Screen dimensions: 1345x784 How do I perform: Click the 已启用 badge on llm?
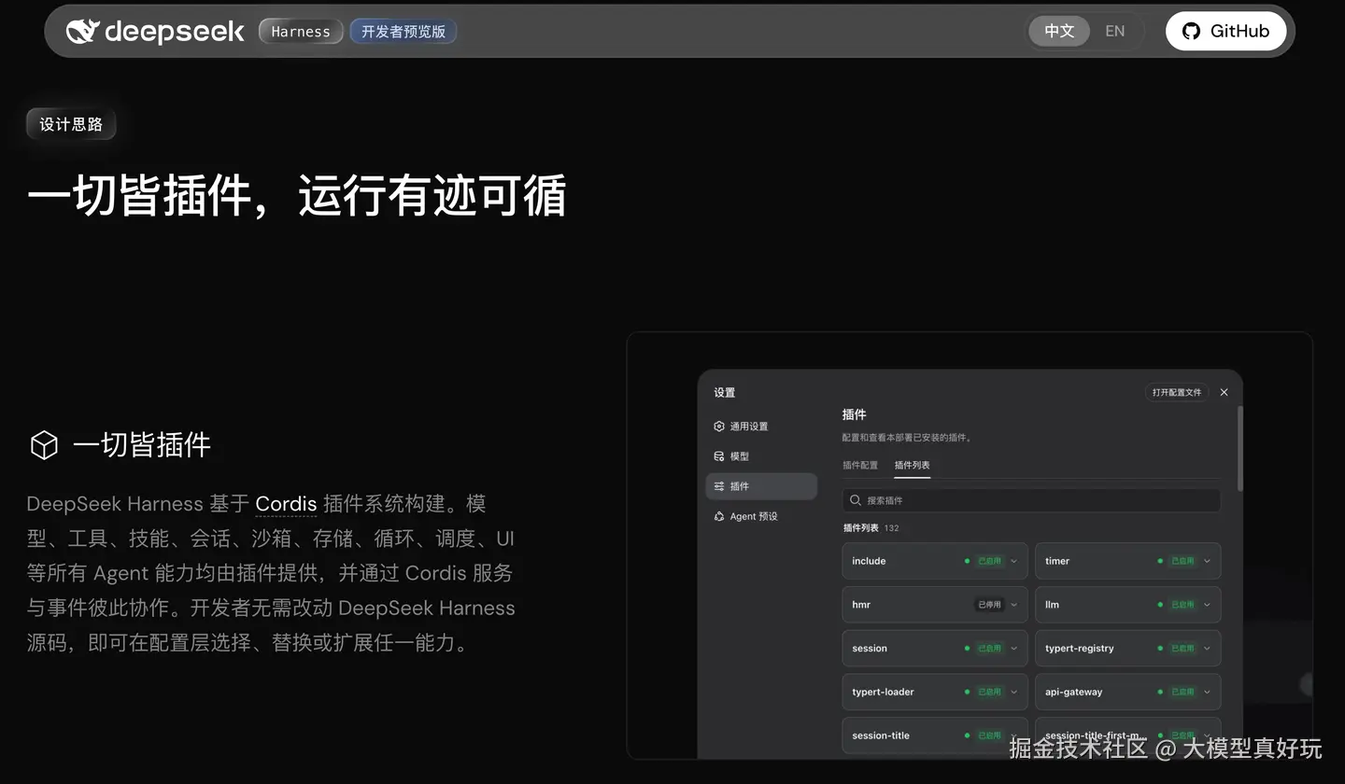coord(1182,605)
